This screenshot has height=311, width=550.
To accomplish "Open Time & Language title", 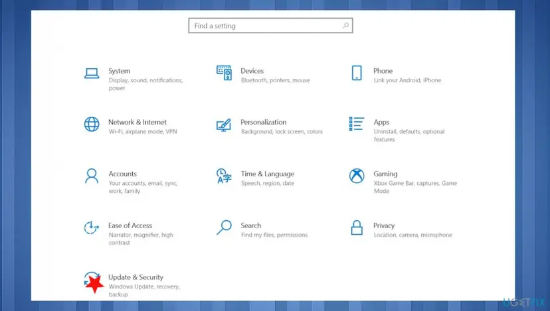I will click(267, 174).
